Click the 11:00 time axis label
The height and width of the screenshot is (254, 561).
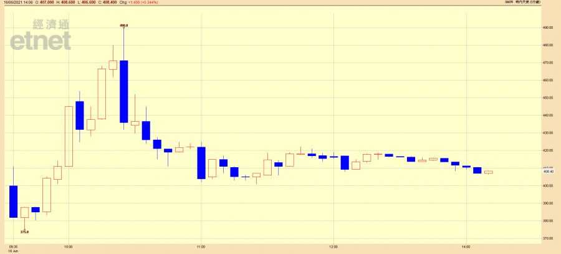pyautogui.click(x=201, y=247)
